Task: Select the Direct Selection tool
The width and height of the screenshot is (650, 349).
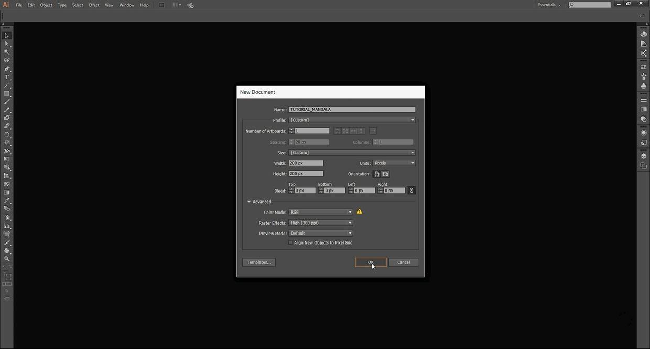Action: (7, 44)
